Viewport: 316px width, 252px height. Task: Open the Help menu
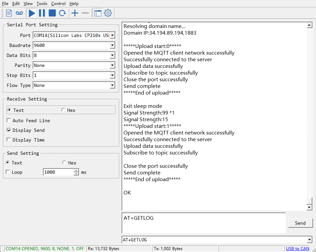point(74,4)
